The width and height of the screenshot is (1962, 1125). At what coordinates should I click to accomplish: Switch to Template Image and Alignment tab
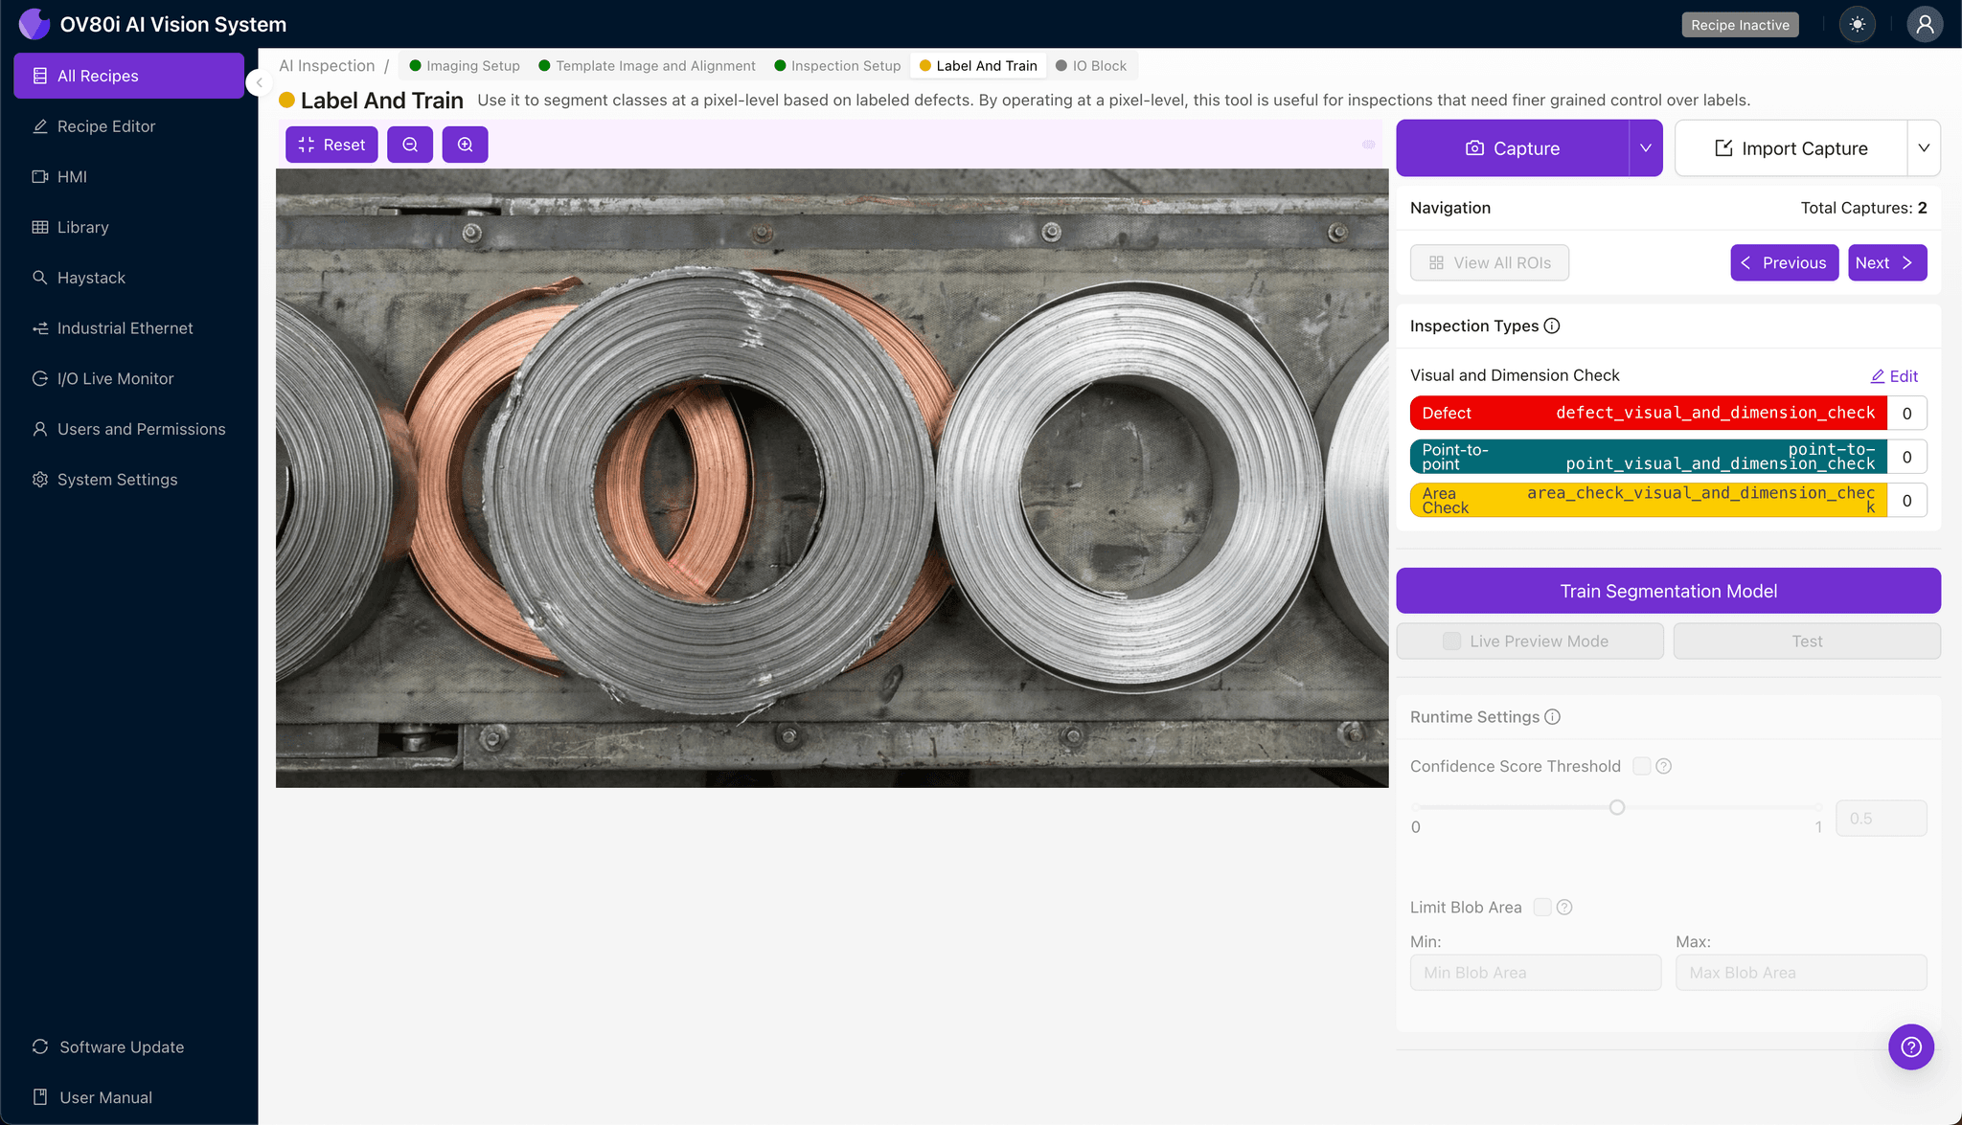pyautogui.click(x=647, y=66)
